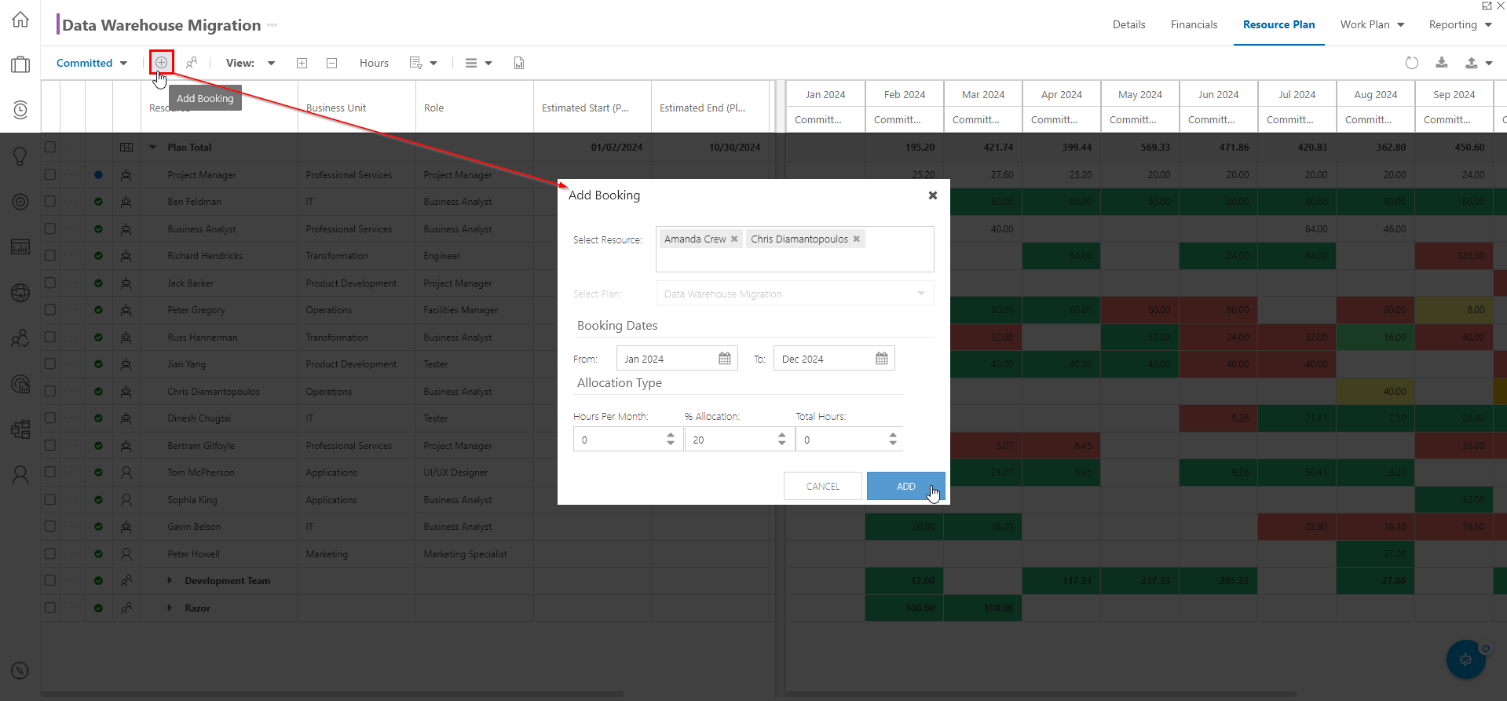Decrease the % Allocation stepper
The width and height of the screenshot is (1507, 701).
pyautogui.click(x=782, y=444)
